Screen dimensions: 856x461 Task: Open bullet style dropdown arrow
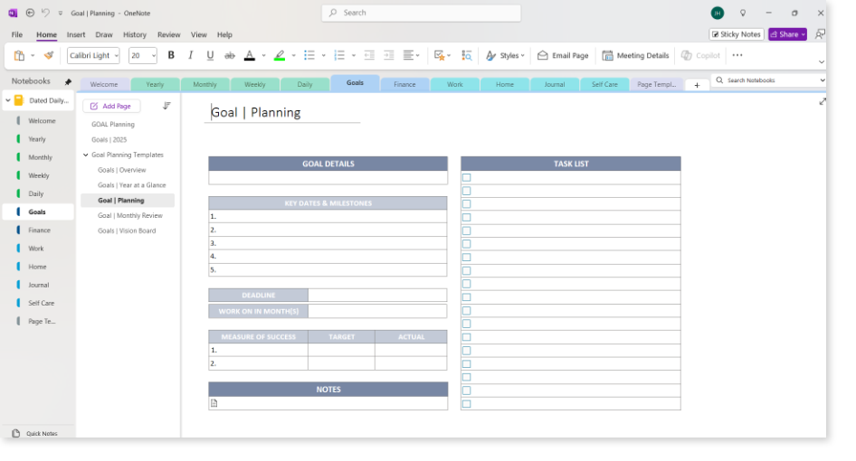pyautogui.click(x=324, y=56)
